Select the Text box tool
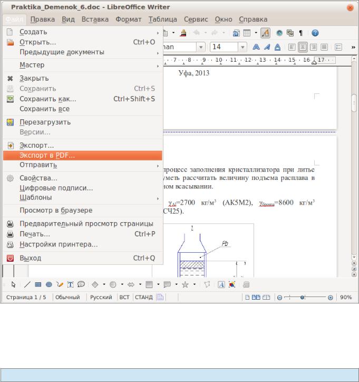The width and height of the screenshot is (359, 382). pyautogui.click(x=70, y=284)
